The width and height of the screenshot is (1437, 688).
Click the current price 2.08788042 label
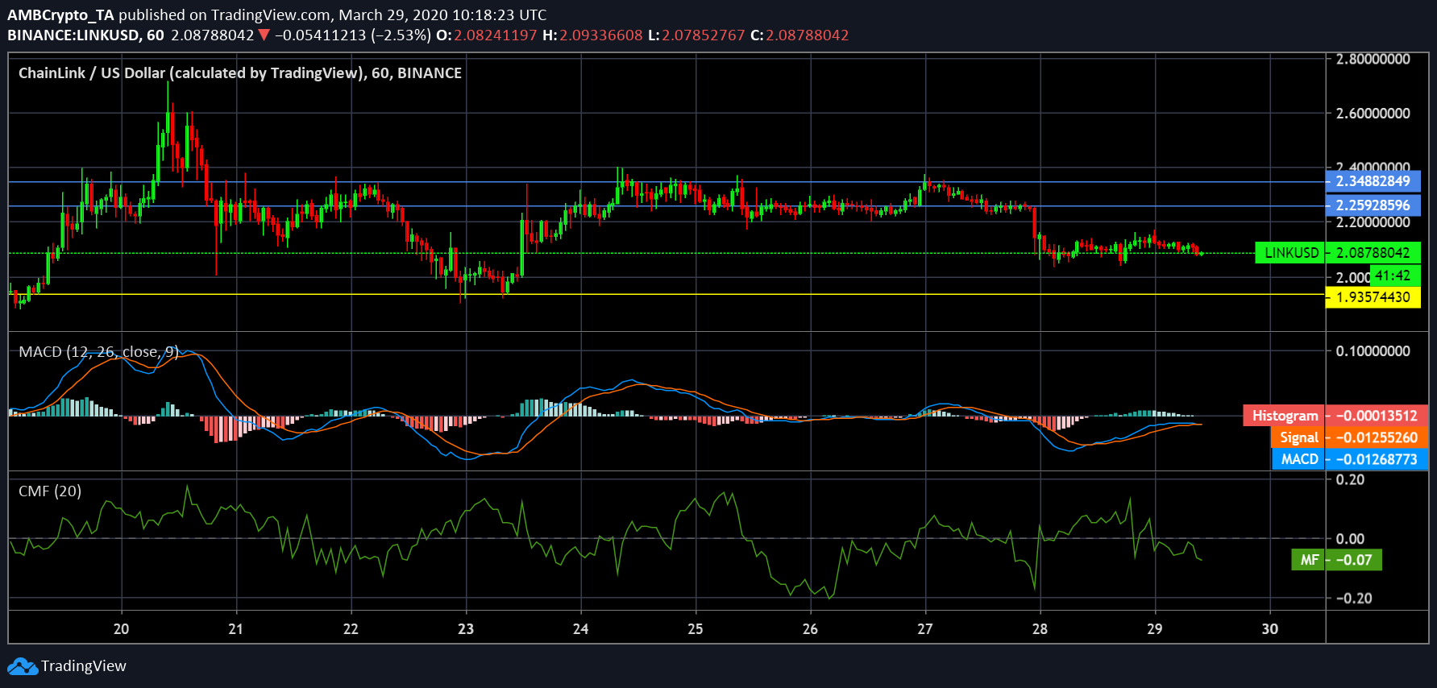click(1373, 252)
